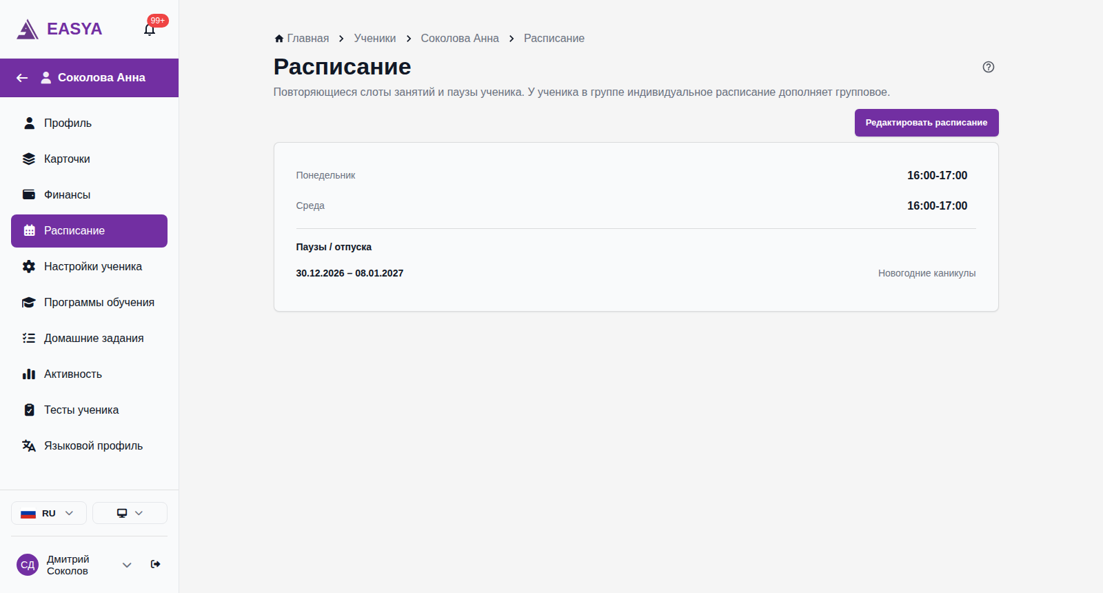Click Редактировать расписание button
Viewport: 1103px width, 593px height.
(x=927, y=123)
